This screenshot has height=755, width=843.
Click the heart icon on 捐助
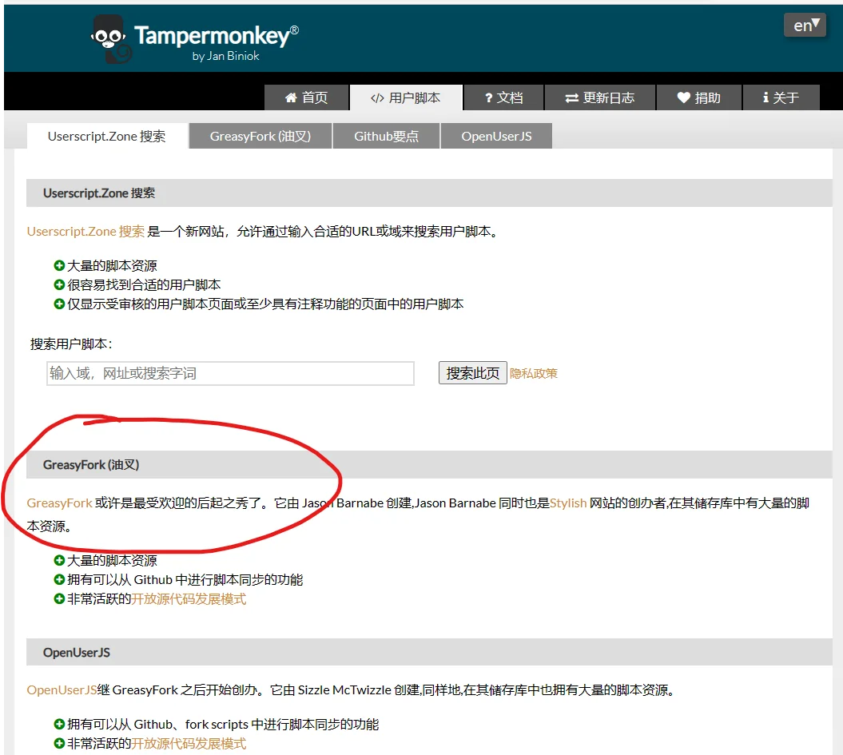[683, 97]
